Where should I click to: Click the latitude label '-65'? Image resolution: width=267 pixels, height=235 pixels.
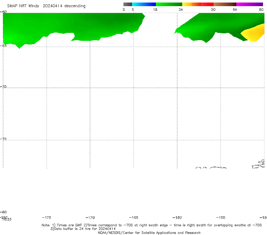(x=3, y=46)
